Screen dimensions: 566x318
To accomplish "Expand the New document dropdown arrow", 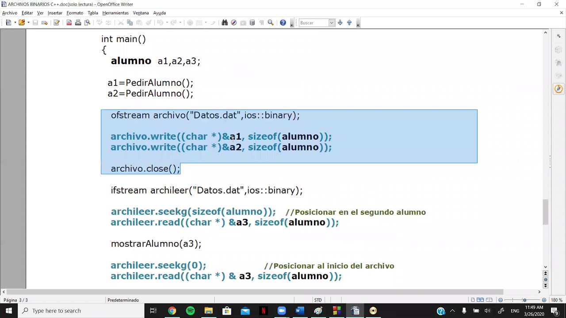I will (x=15, y=23).
